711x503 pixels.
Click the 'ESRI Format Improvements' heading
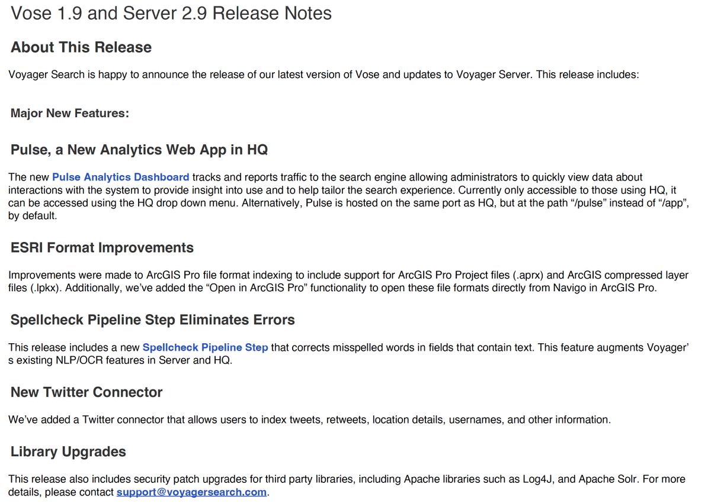click(102, 247)
